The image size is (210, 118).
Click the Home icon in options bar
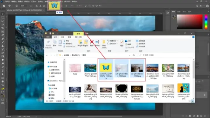tap(4, 6)
